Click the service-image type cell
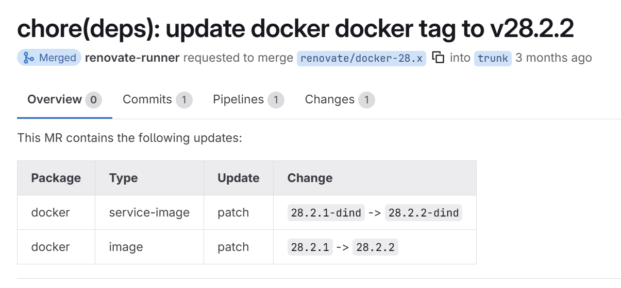621x288 pixels. (x=149, y=212)
